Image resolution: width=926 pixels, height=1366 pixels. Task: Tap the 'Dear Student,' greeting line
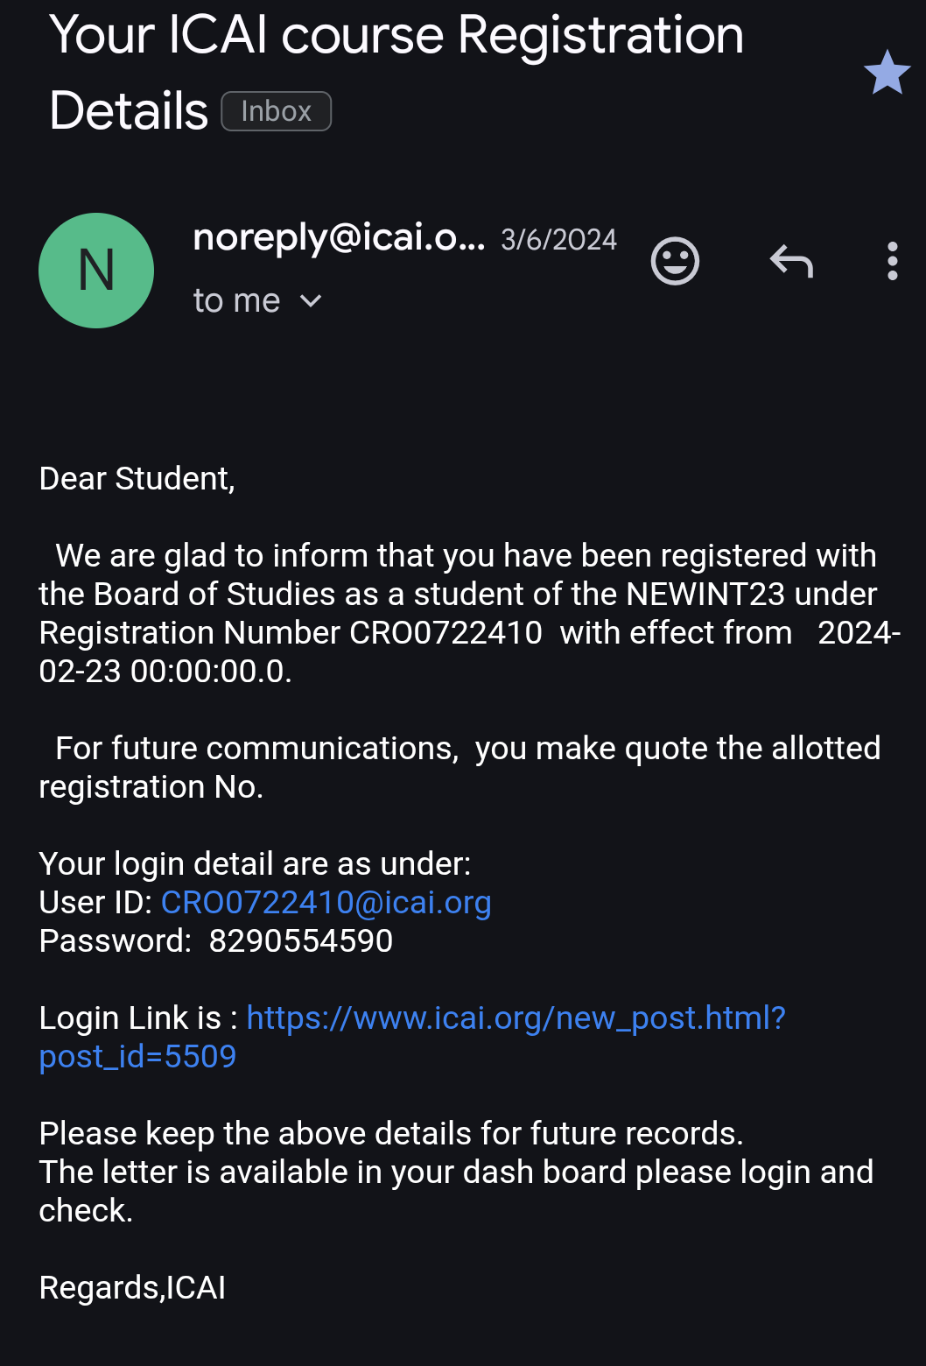(137, 479)
